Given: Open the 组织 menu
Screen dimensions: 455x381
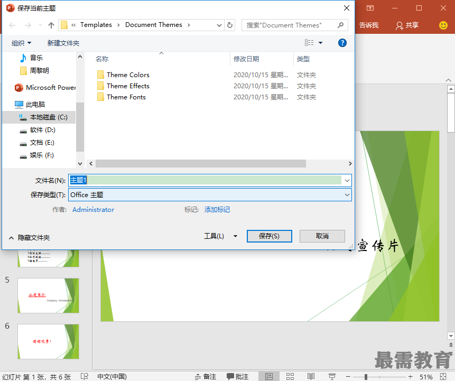Looking at the screenshot, I should (x=21, y=43).
